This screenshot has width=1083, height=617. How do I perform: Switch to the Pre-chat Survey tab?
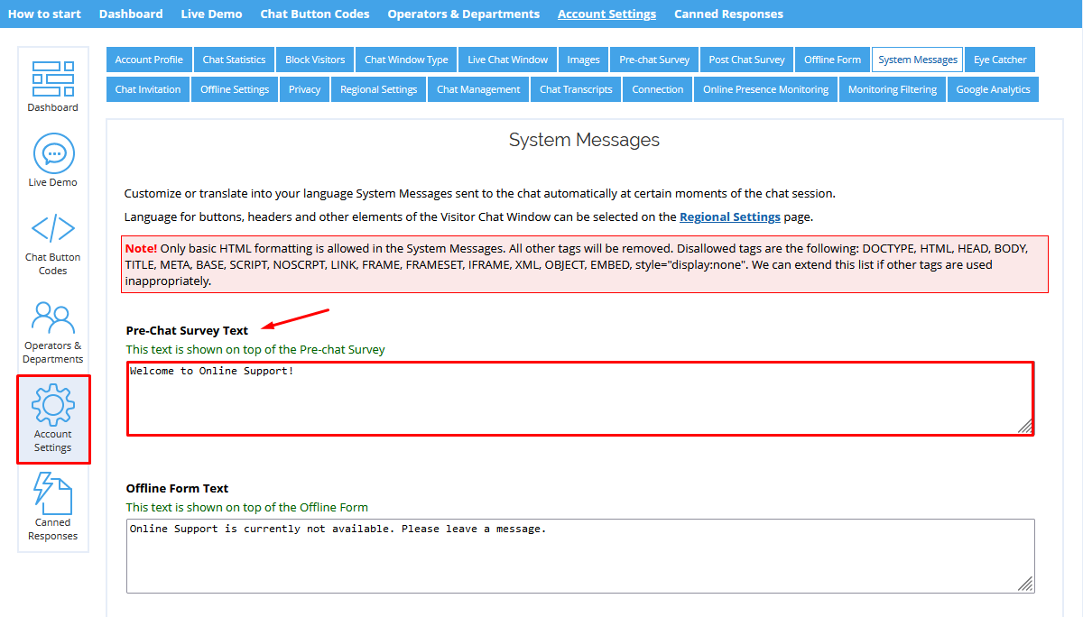click(x=653, y=59)
